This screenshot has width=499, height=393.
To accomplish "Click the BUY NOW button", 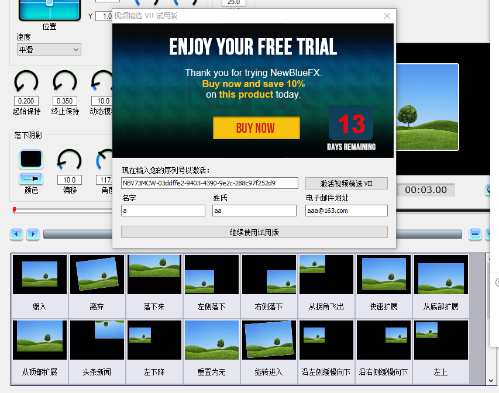I will (256, 128).
